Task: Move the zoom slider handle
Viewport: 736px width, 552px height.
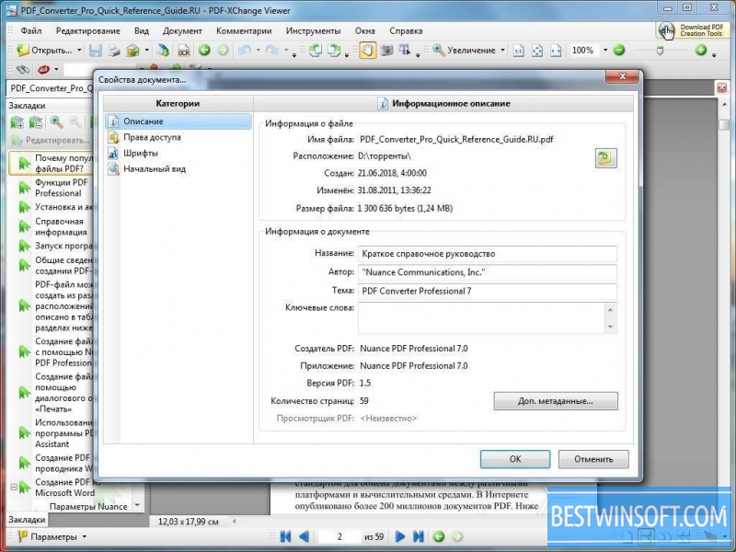Action: coord(660,51)
